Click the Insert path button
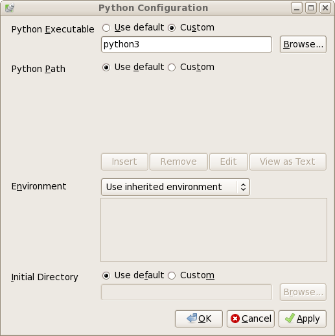Image resolution: width=335 pixels, height=336 pixels. pyautogui.click(x=124, y=162)
